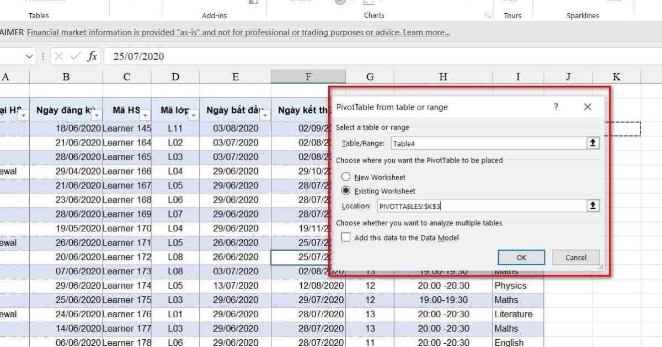662x347 pixels.
Task: Click the Help question mark in dialog
Action: (x=556, y=107)
